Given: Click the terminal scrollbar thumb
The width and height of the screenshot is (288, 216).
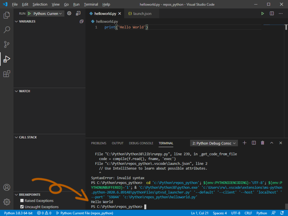Looking at the screenshot, I should pyautogui.click(x=286, y=206).
